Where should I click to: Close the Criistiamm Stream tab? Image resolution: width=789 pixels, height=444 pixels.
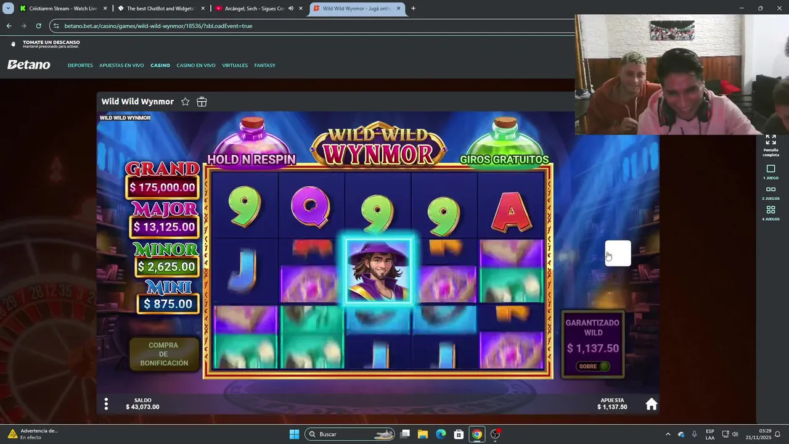click(105, 9)
